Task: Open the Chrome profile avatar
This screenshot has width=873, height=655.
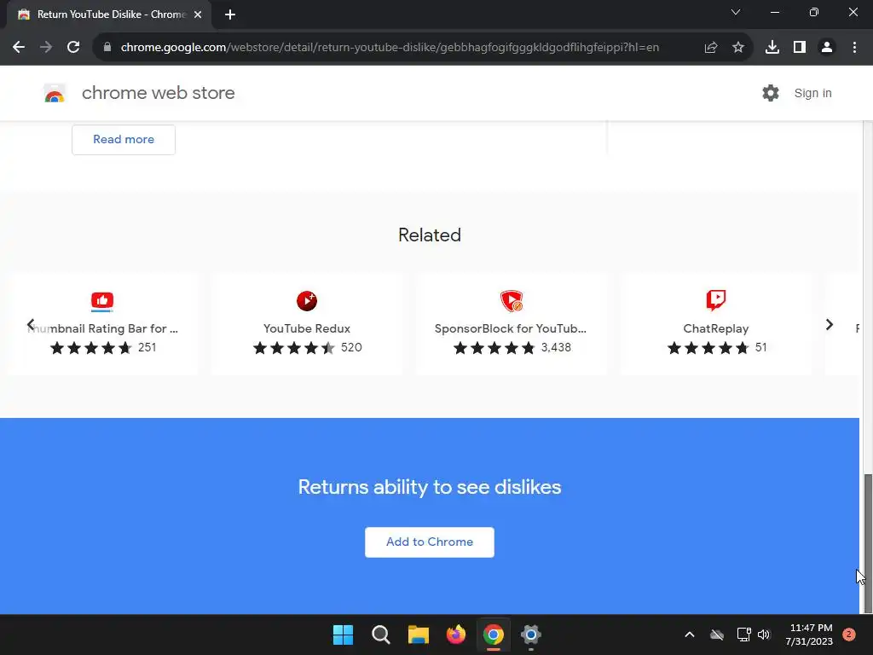Action: tap(827, 48)
